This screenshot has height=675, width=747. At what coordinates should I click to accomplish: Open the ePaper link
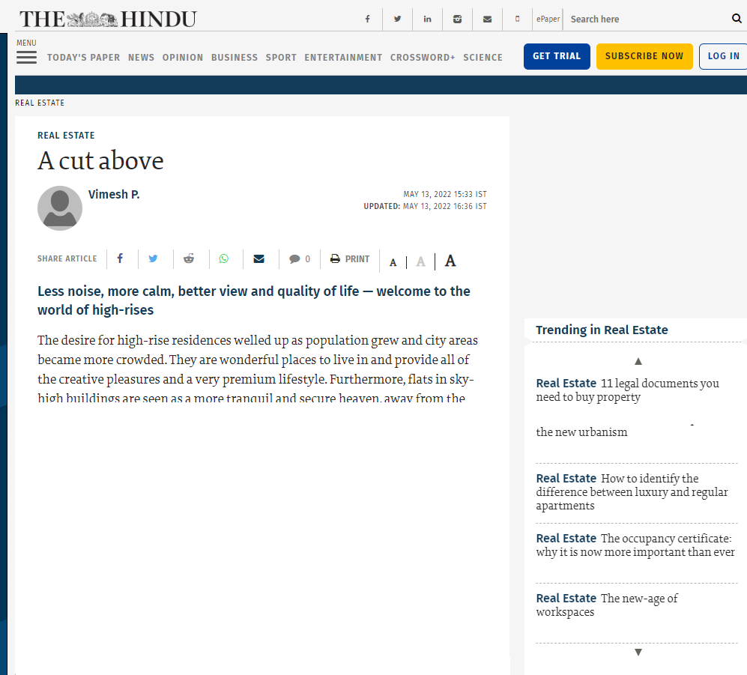tap(548, 19)
